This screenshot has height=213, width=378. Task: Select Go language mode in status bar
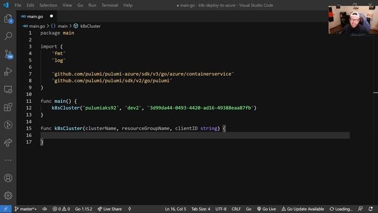[x=249, y=209]
